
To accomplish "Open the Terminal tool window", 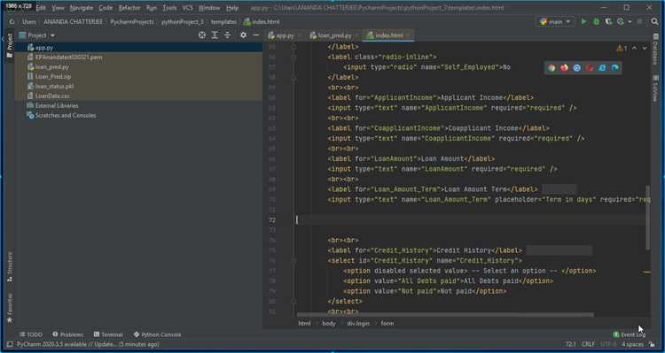I will click(108, 334).
